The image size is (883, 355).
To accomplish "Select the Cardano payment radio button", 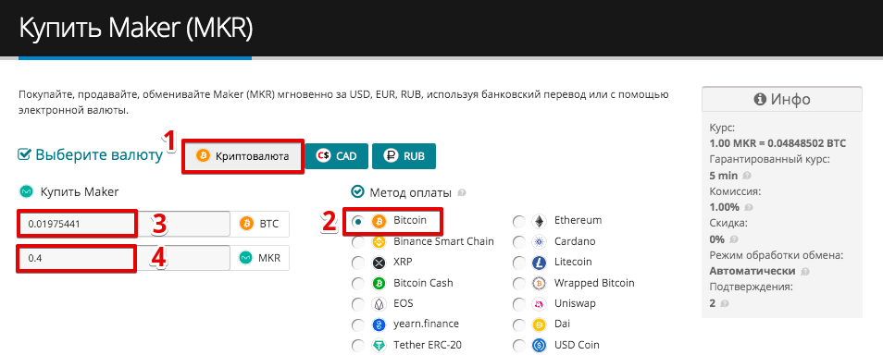I will point(518,242).
